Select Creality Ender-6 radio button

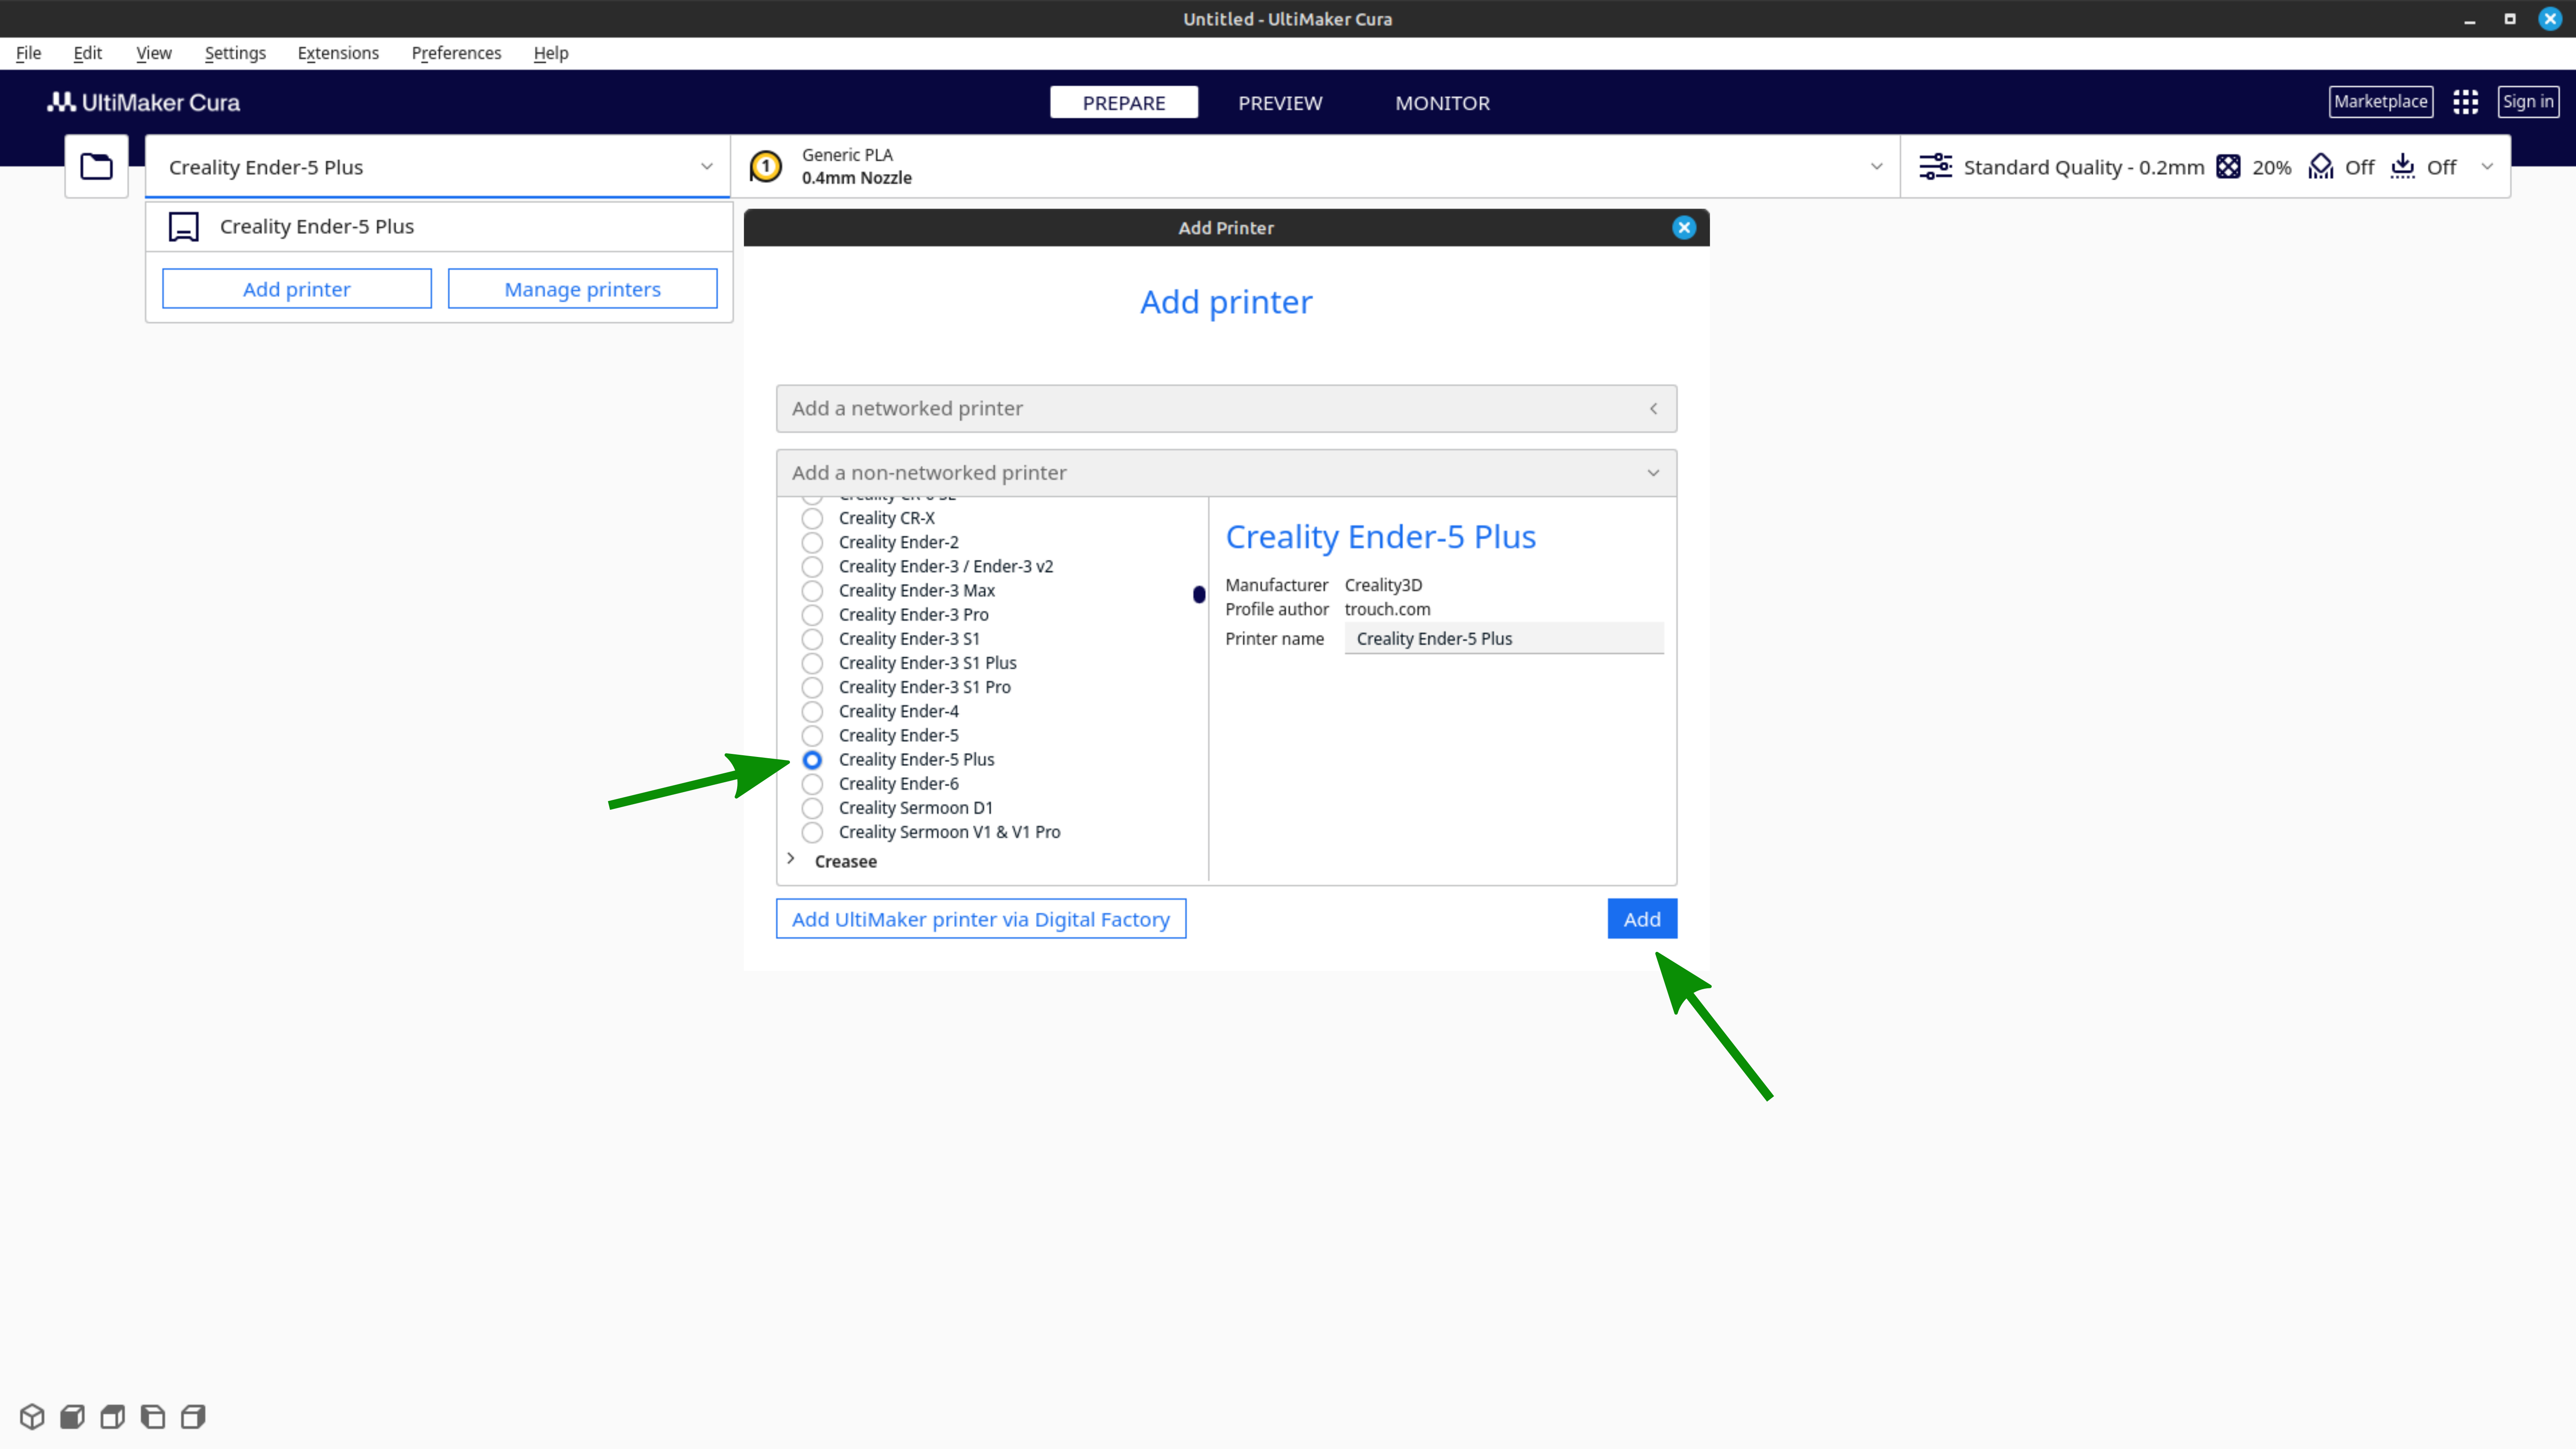click(812, 783)
